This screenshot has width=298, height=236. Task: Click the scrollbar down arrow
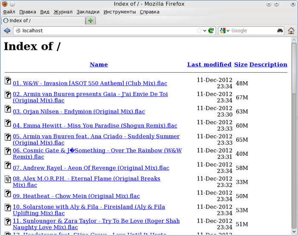pos(294,232)
